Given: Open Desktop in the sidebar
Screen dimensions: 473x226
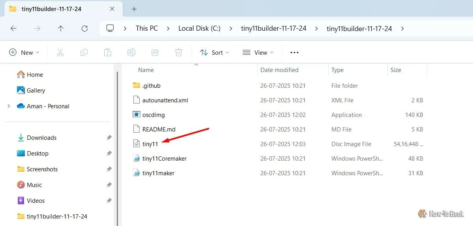Looking at the screenshot, I should coord(33,153).
